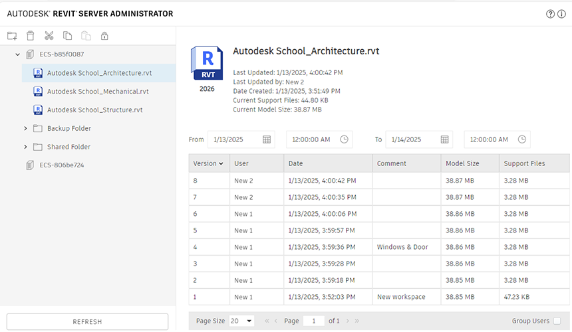The image size is (572, 332).
Task: Select the ECS-806be724 server
Action: (62, 165)
